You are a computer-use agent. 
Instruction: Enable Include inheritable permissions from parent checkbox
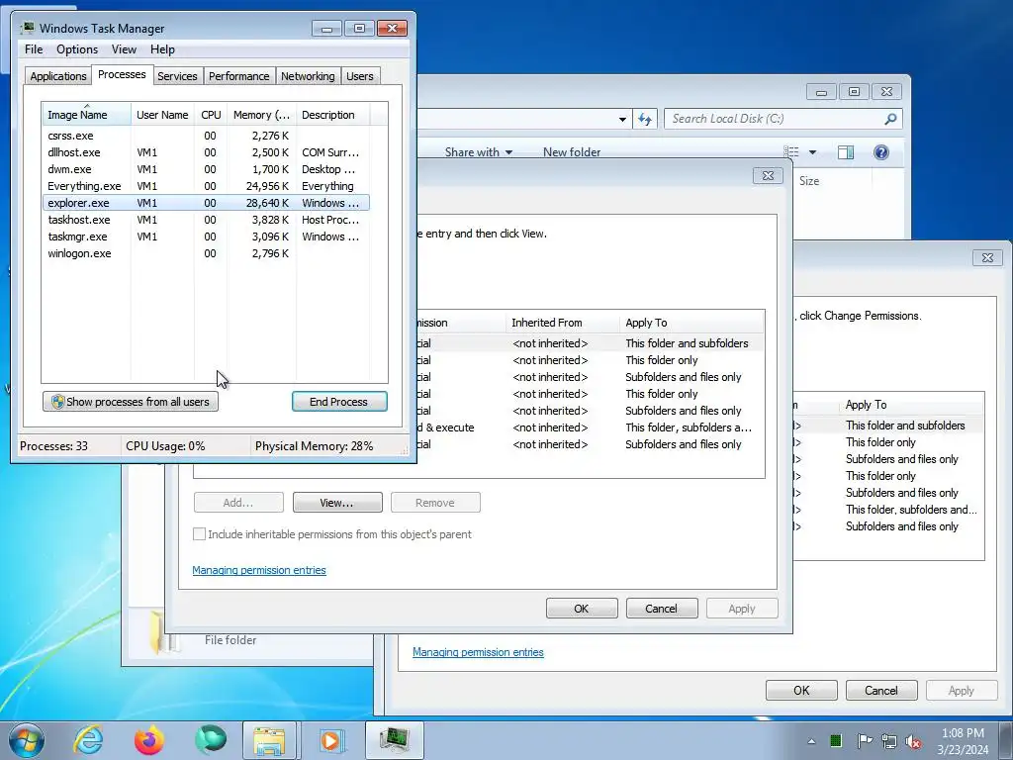(199, 533)
